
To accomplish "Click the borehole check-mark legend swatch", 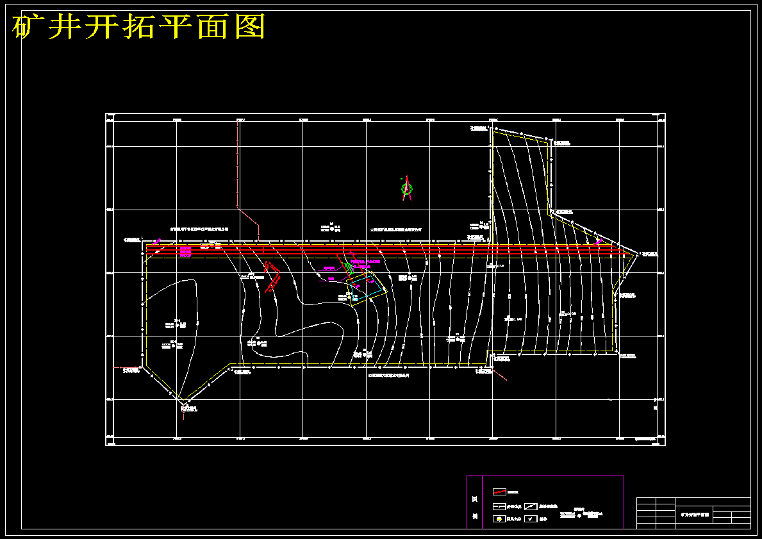I will coord(531,518).
